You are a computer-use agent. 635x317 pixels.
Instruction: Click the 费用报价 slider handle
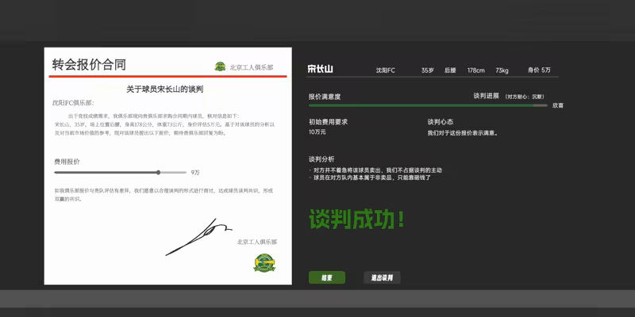[159, 172]
